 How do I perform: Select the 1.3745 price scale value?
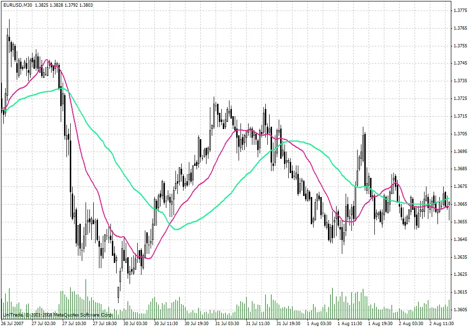(460, 64)
